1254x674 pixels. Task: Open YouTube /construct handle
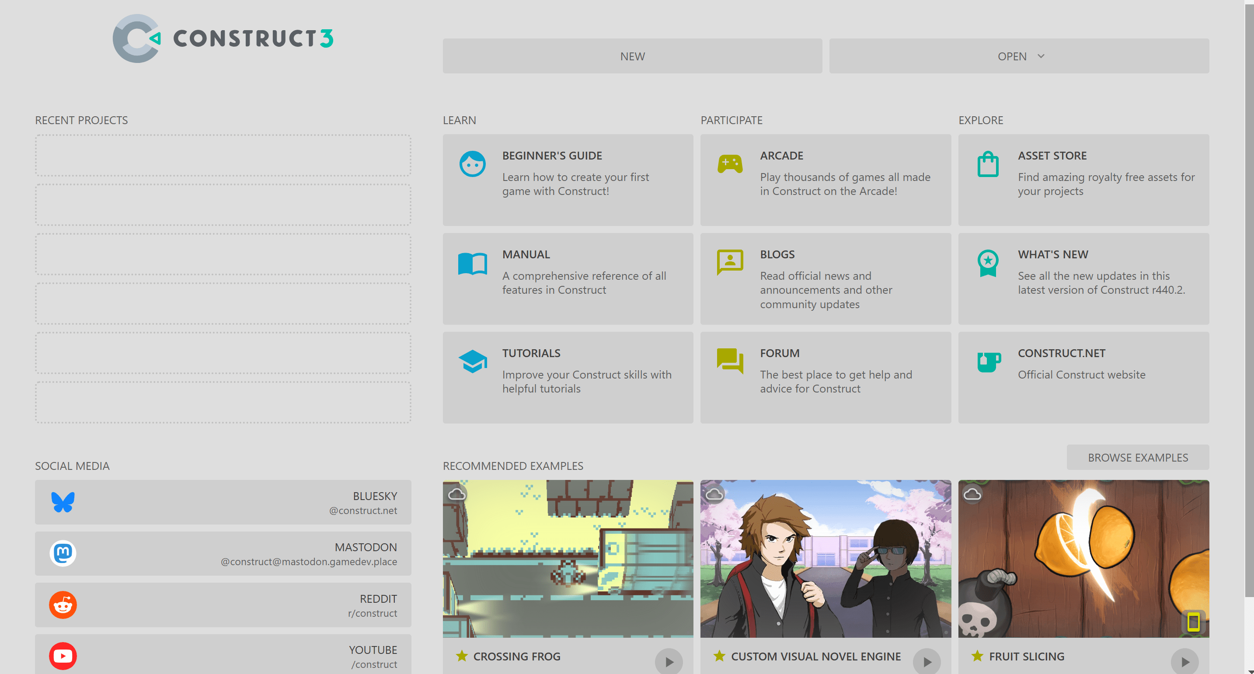(374, 664)
